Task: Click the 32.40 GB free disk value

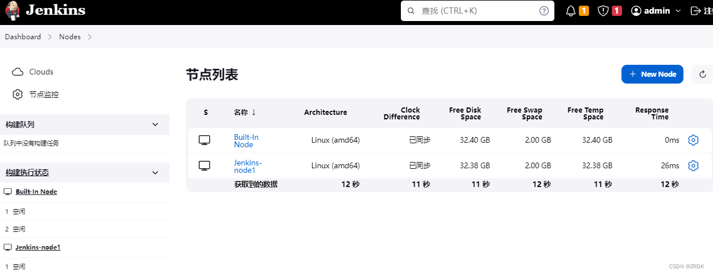Action: tap(475, 140)
